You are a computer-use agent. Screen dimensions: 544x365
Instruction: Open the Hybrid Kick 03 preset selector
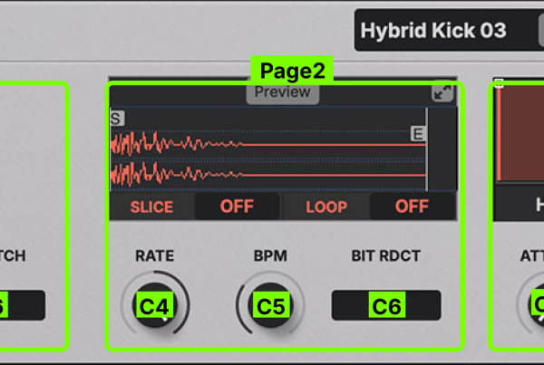[433, 30]
